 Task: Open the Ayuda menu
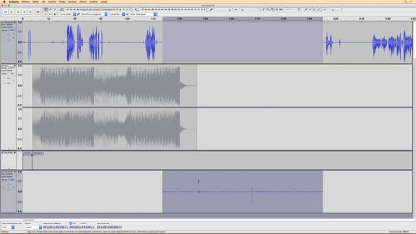(104, 1)
